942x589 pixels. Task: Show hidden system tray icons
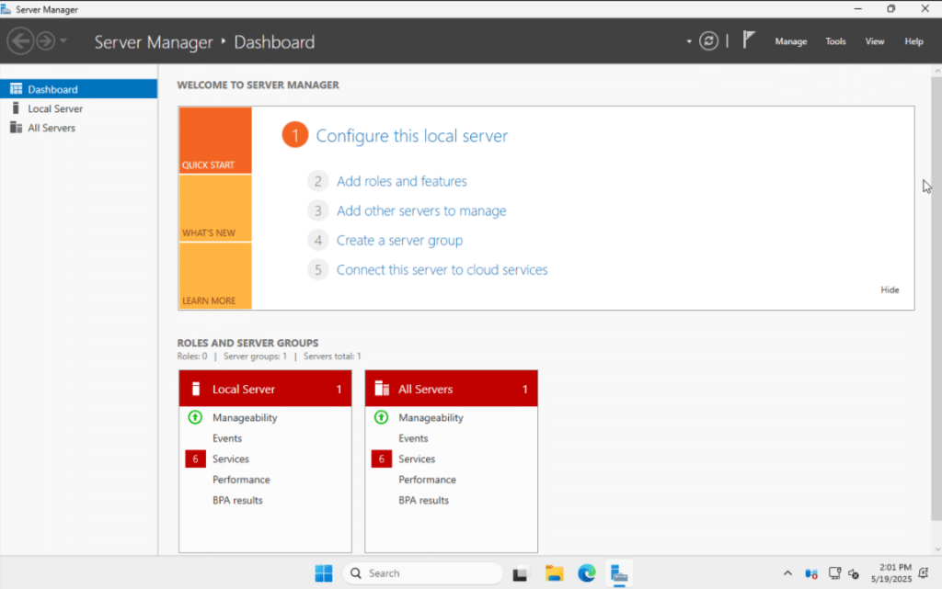(x=787, y=573)
